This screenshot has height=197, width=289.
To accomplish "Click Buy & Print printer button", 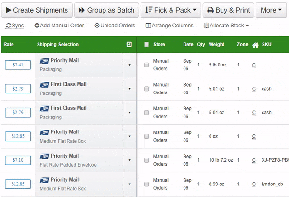I will pos(228,10).
